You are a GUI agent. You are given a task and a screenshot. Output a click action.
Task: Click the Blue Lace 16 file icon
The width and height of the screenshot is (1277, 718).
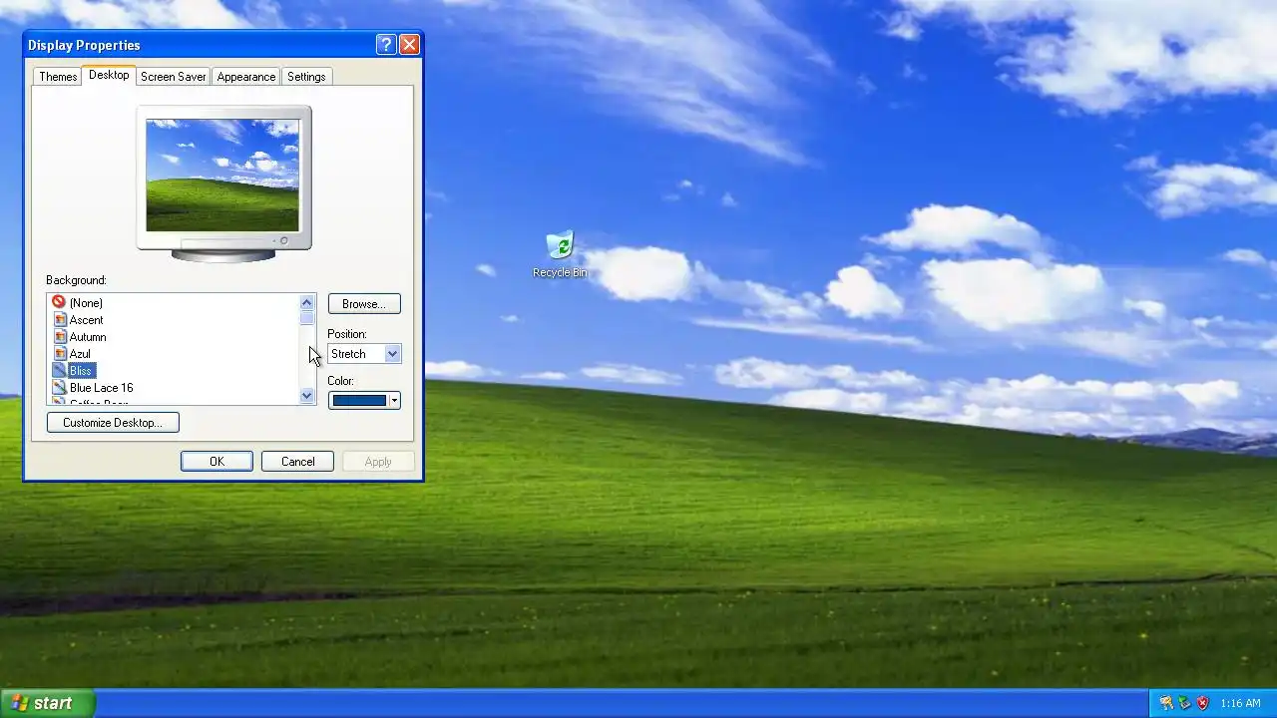pos(60,387)
